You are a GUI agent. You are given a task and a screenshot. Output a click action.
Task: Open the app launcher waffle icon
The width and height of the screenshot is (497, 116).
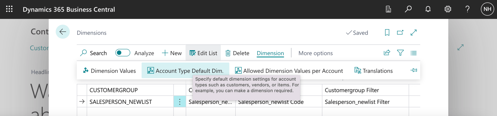click(x=9, y=9)
